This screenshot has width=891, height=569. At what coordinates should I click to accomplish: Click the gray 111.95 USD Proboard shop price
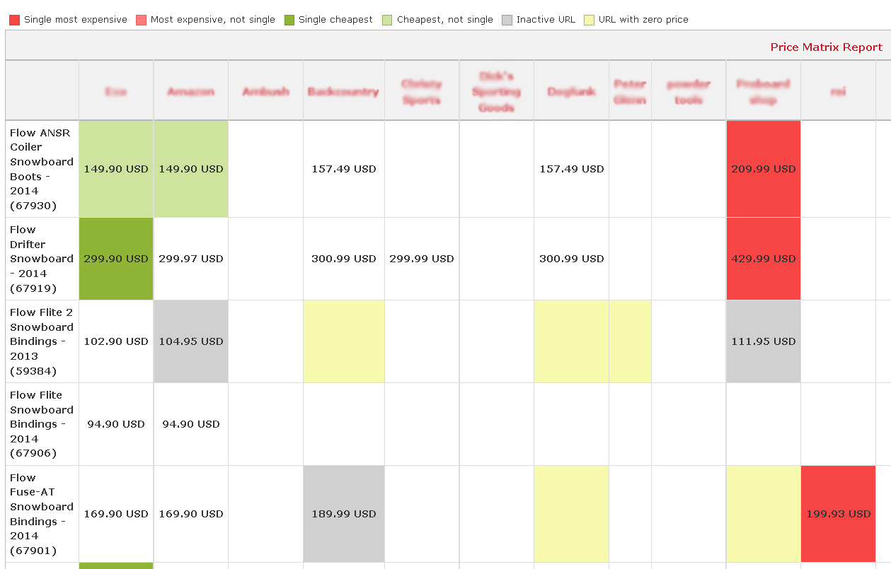[764, 341]
